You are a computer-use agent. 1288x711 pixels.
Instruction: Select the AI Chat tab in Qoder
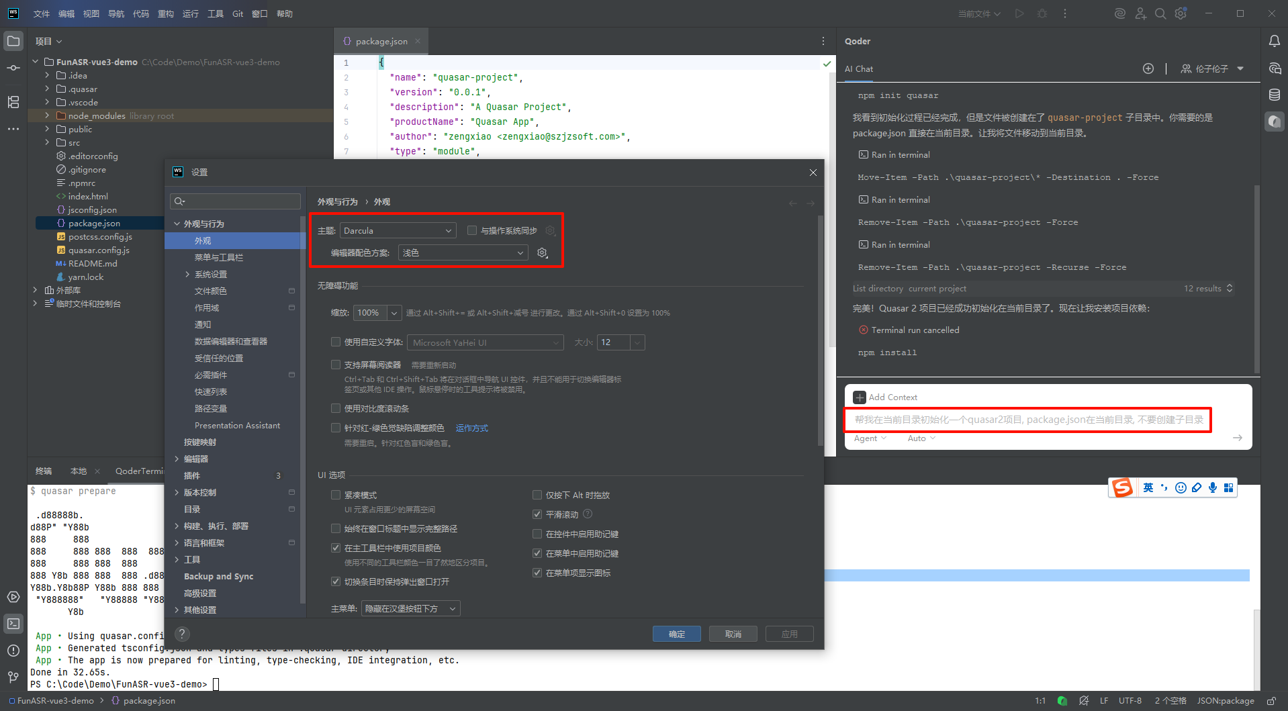pos(859,68)
